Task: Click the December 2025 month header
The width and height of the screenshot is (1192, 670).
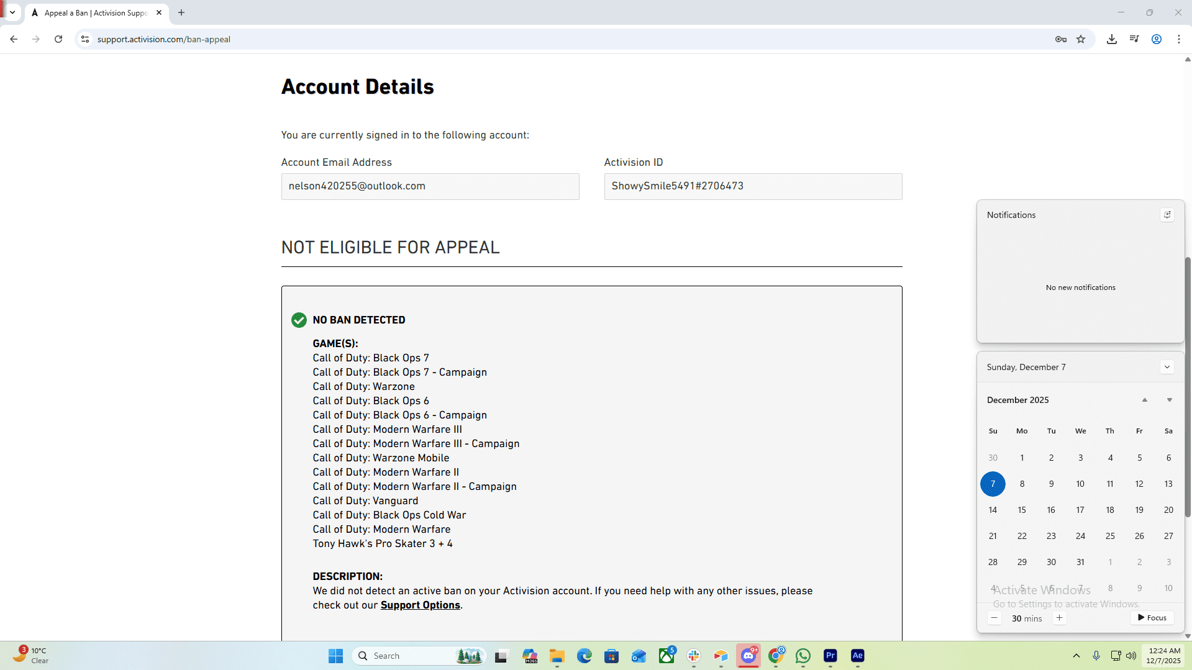Action: pyautogui.click(x=1017, y=400)
